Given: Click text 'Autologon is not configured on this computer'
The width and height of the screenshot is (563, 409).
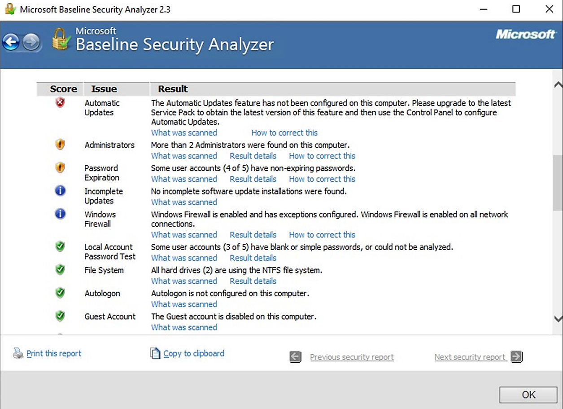Looking at the screenshot, I should tap(230, 293).
